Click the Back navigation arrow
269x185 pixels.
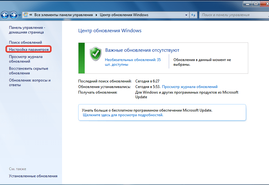click(5, 15)
